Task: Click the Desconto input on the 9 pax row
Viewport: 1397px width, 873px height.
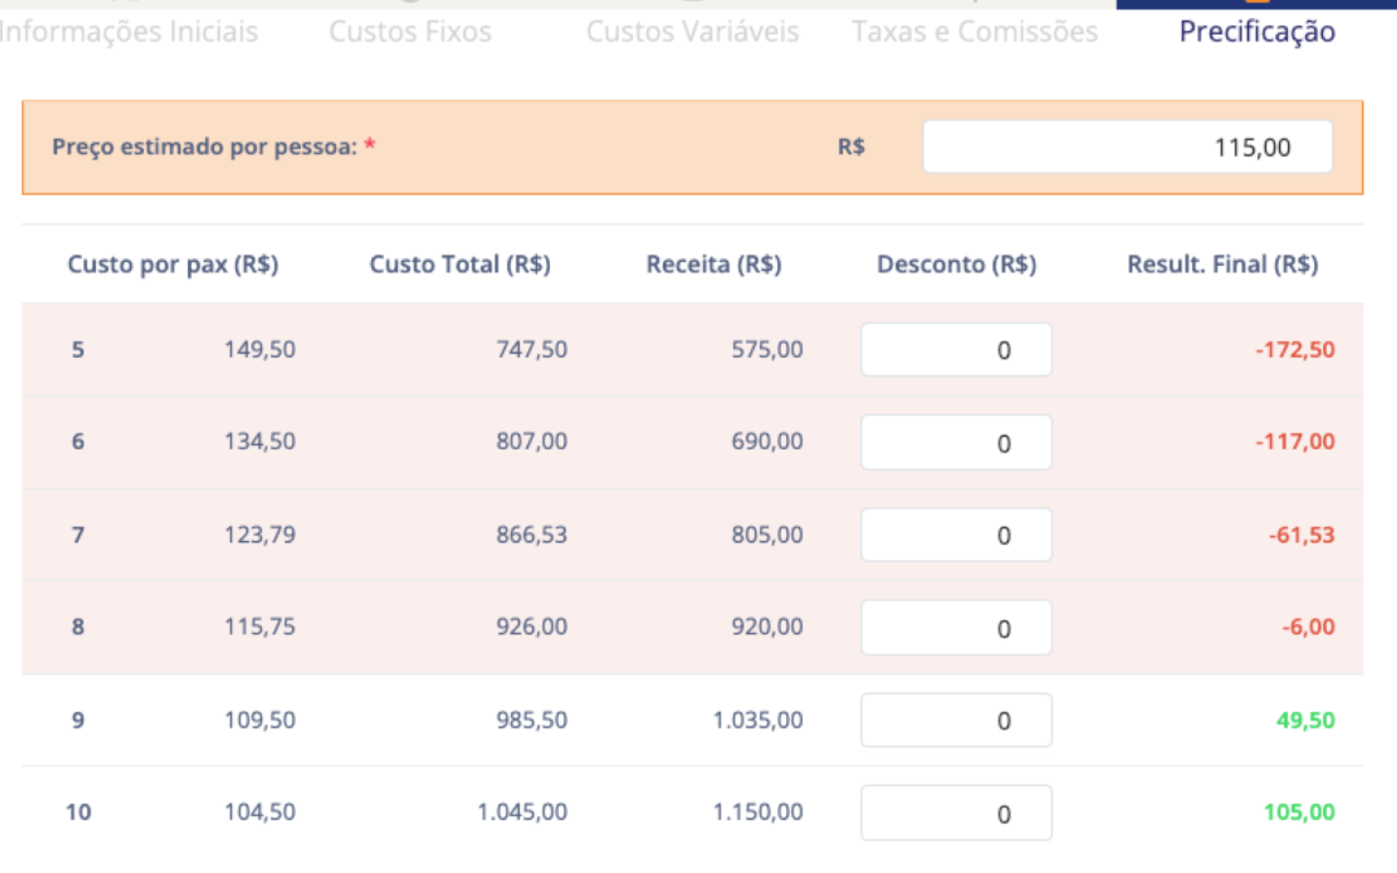Action: click(956, 720)
